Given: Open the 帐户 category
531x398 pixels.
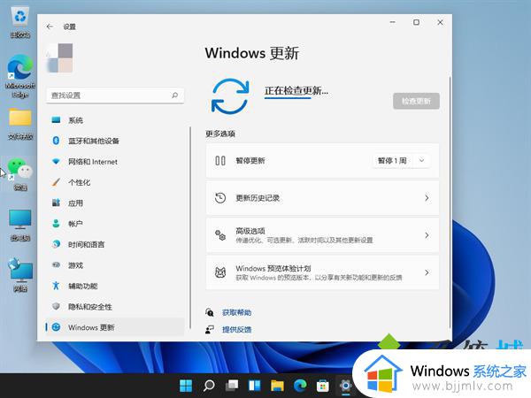Looking at the screenshot, I should pyautogui.click(x=115, y=224).
